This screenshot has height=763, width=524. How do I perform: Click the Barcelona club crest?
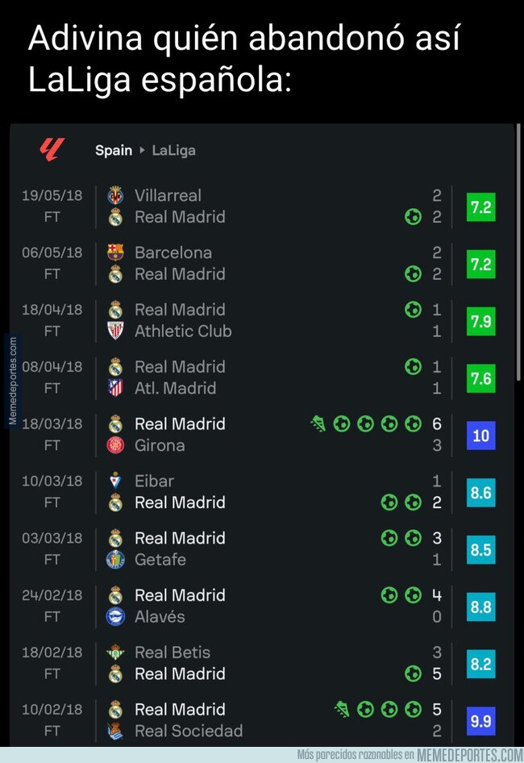115,252
